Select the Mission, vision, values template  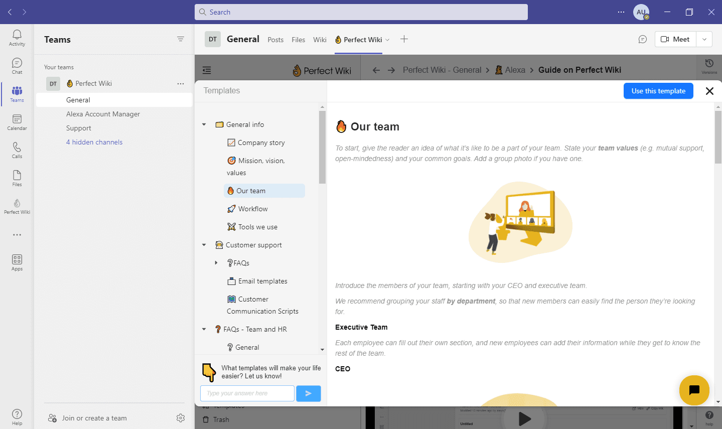(256, 167)
